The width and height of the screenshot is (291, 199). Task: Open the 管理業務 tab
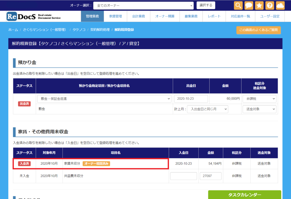tap(92, 16)
